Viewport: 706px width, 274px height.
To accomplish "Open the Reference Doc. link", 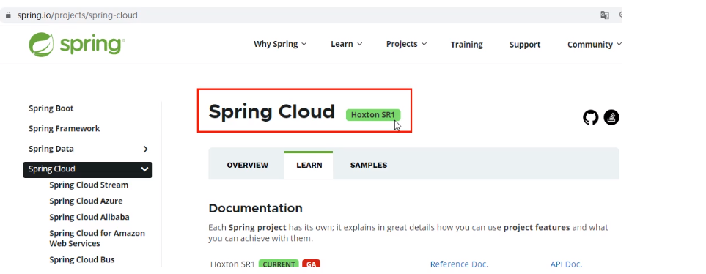I will point(459,264).
